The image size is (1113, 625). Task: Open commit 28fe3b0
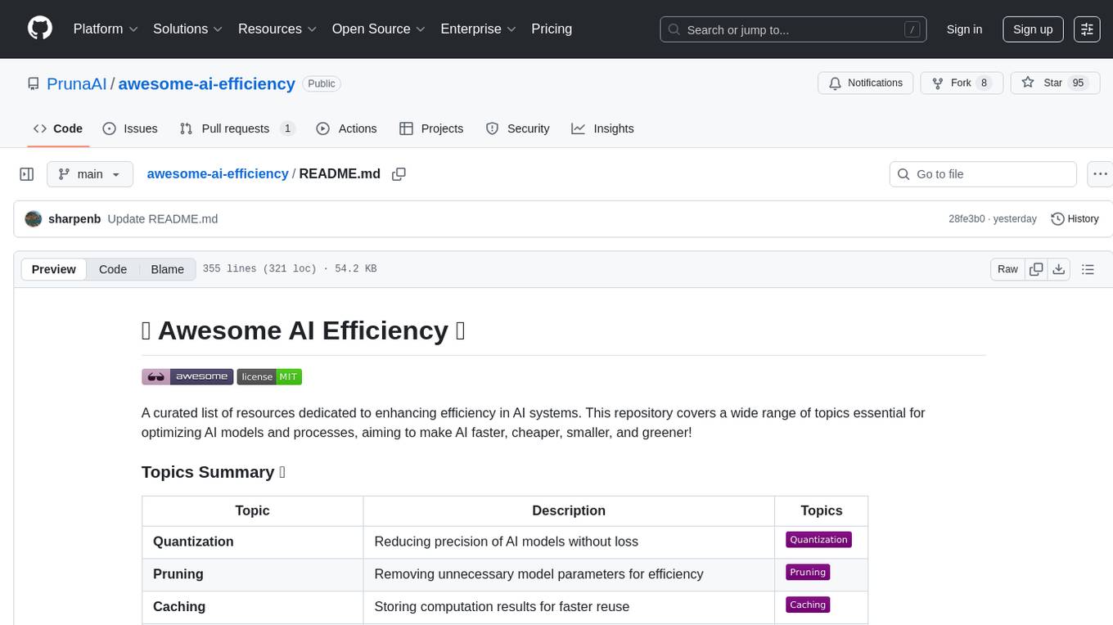(967, 219)
